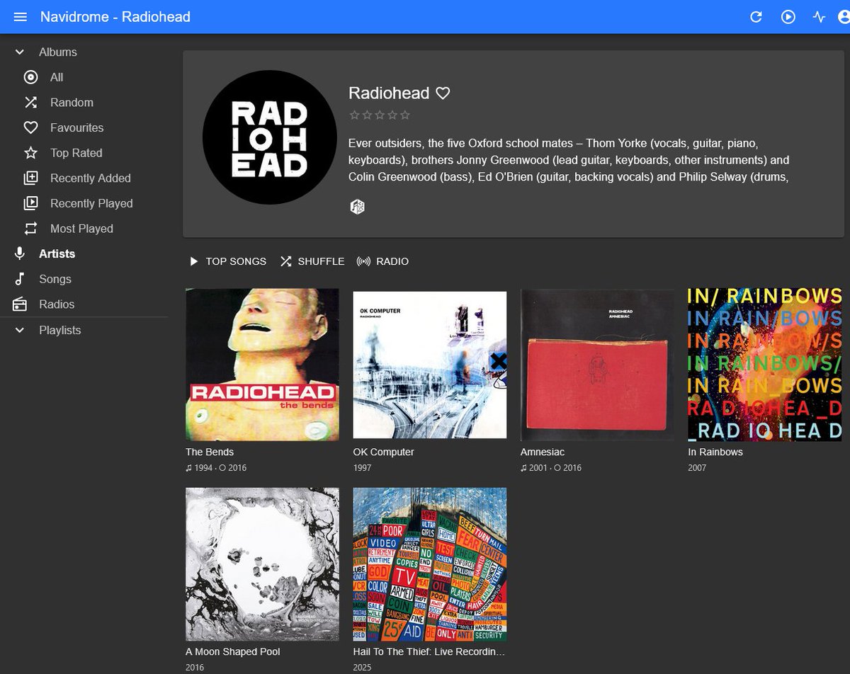Open In Rainbows album cover
The width and height of the screenshot is (850, 674).
click(x=765, y=365)
